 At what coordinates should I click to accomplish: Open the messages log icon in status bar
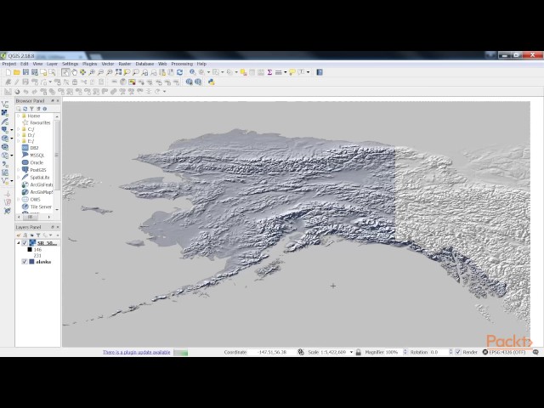click(535, 352)
